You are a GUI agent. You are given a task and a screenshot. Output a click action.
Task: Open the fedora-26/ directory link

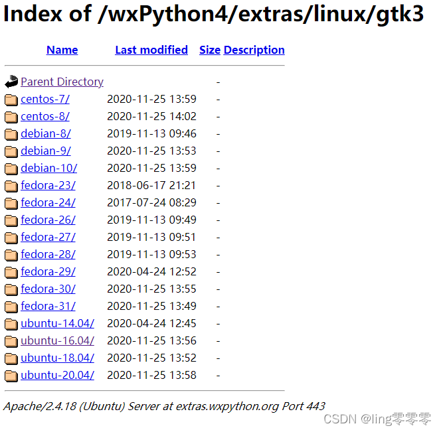click(x=48, y=220)
